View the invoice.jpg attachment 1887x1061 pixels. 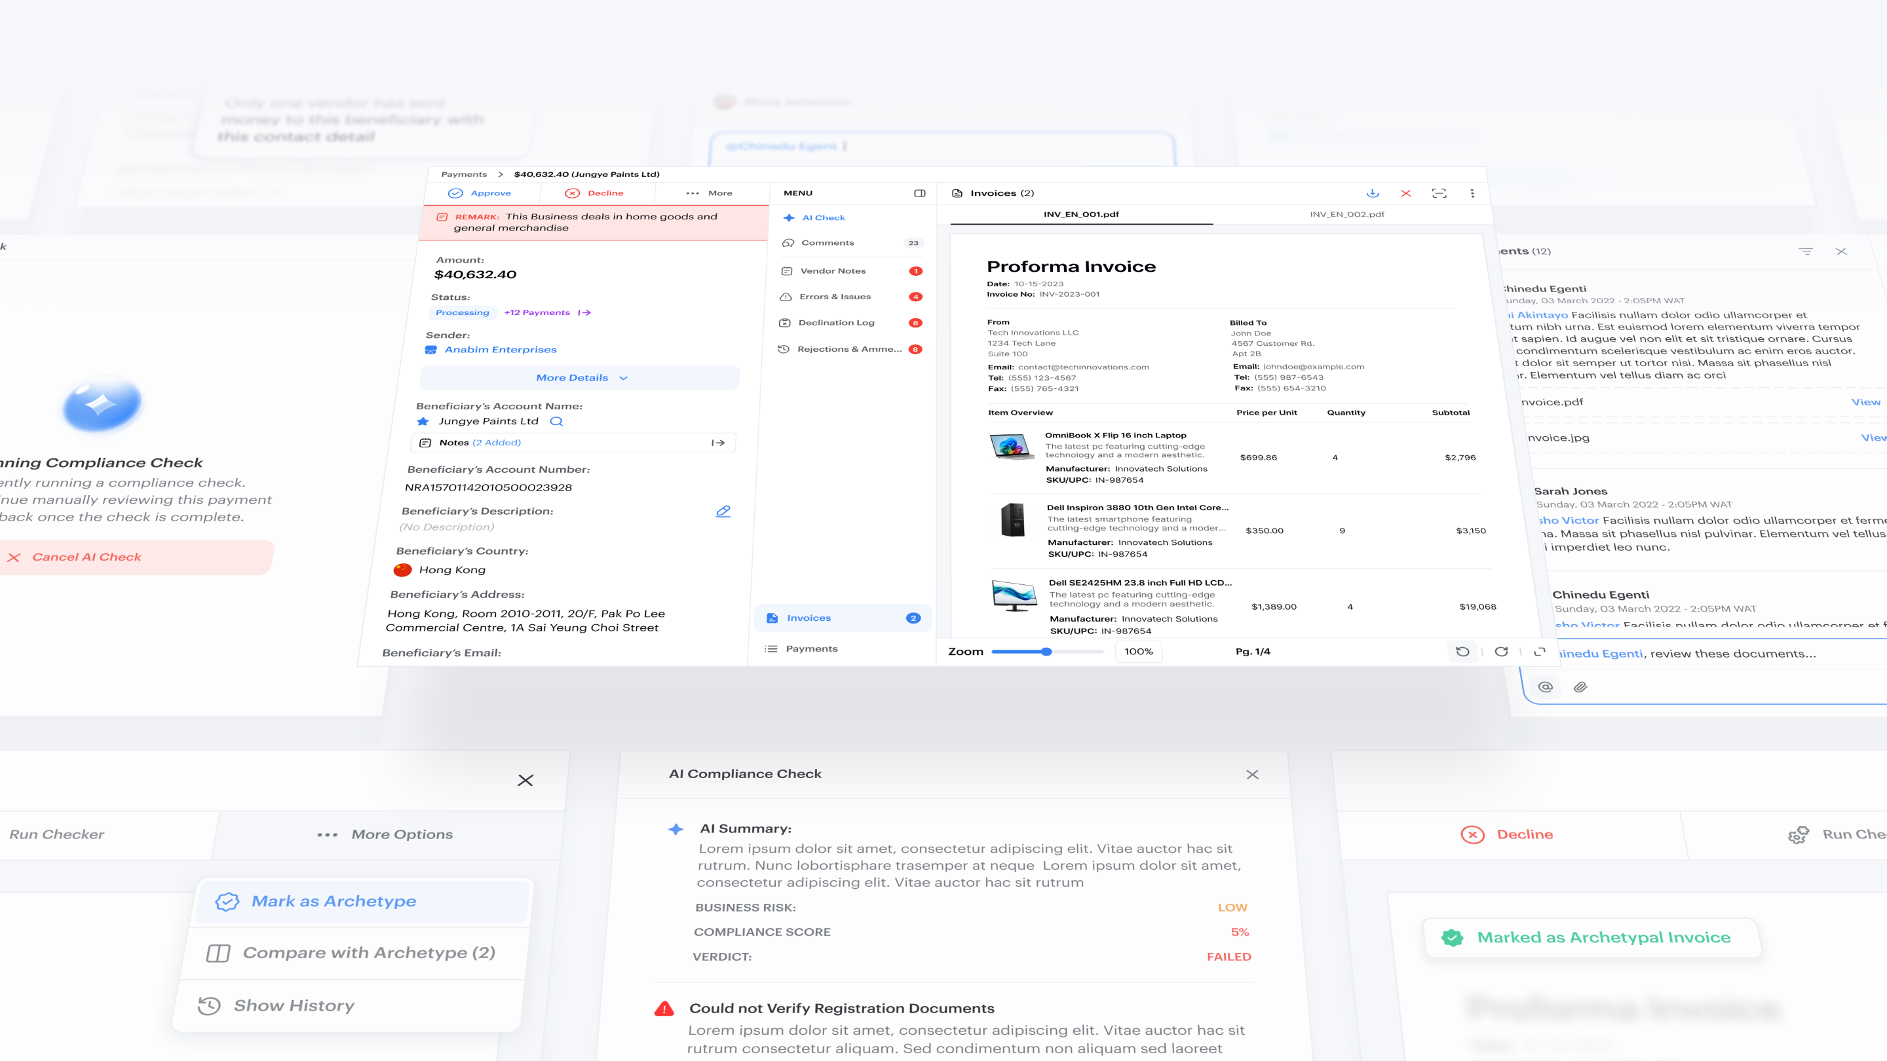(1874, 438)
